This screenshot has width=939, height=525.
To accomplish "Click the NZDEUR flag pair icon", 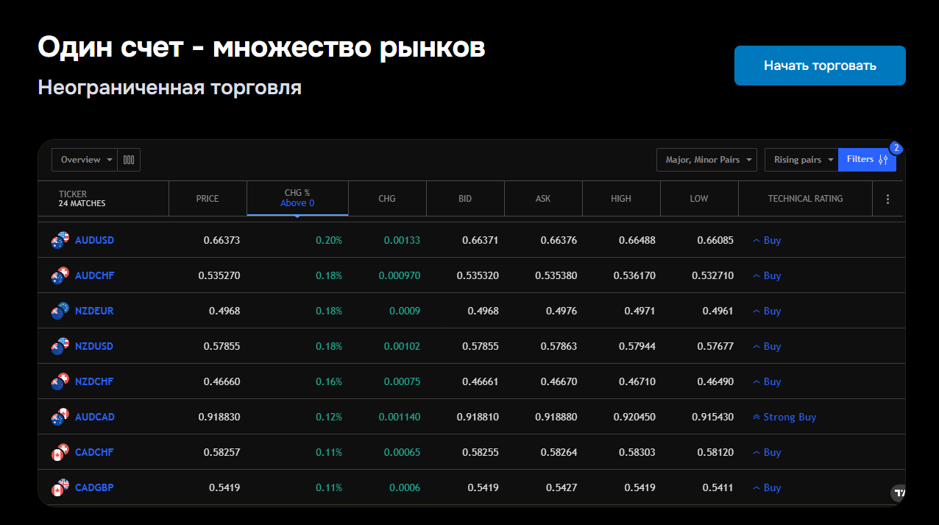I will pyautogui.click(x=60, y=311).
